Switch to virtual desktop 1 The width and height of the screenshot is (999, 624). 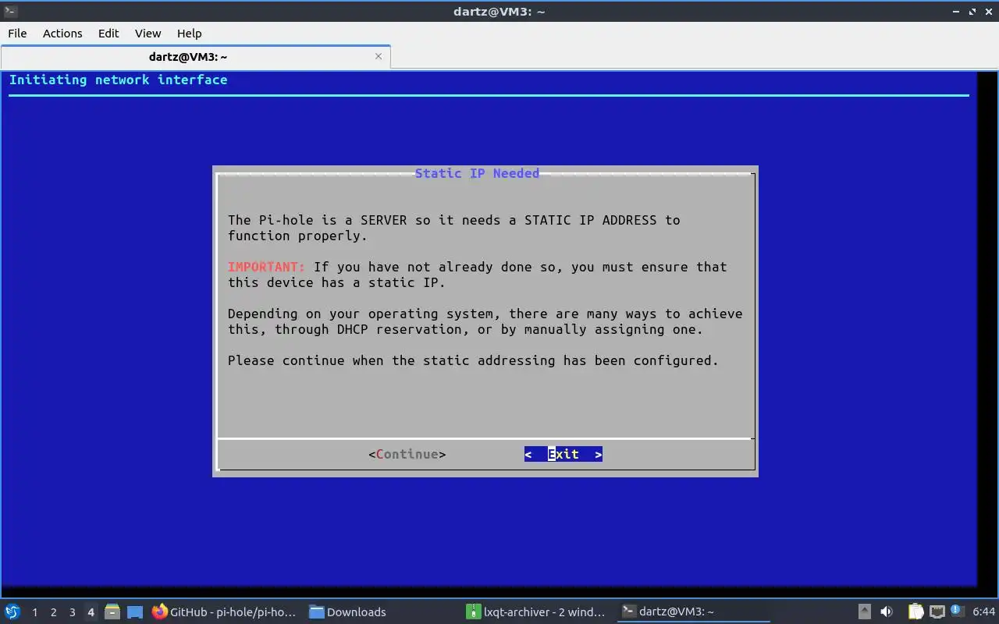(34, 612)
